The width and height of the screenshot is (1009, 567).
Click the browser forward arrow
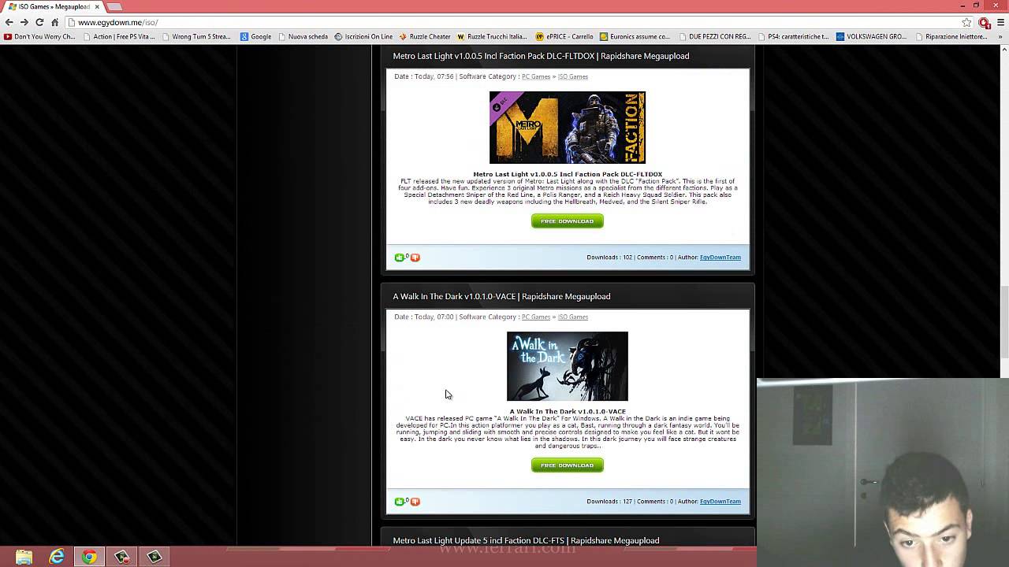[x=24, y=22]
